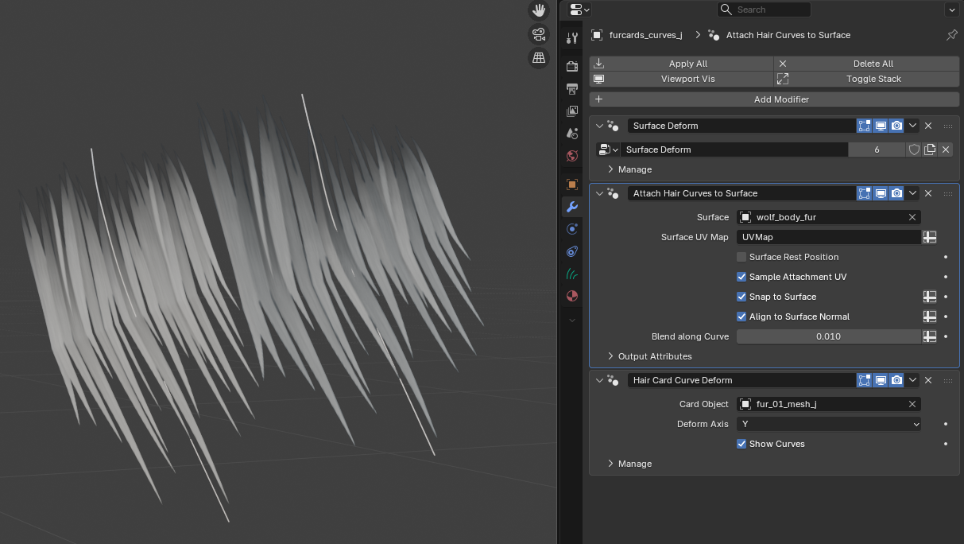Browse node groups for Surface Deform
Viewport: 964px width, 544px height.
[x=608, y=150]
